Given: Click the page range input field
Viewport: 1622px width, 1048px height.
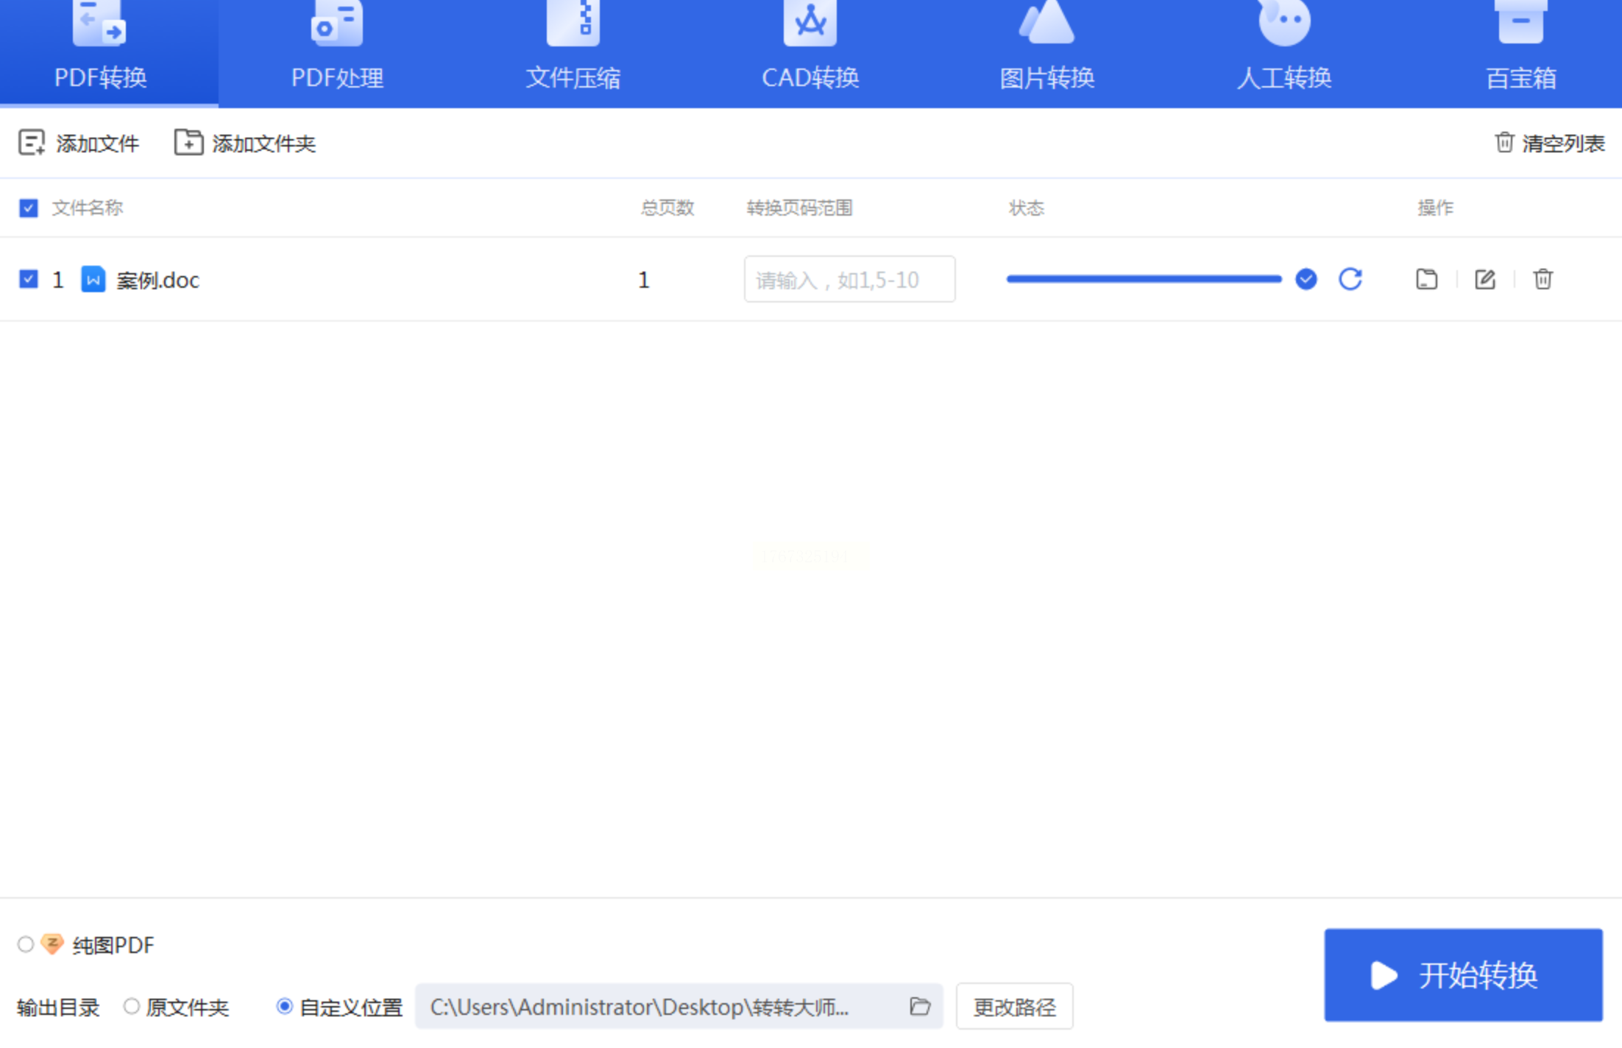Looking at the screenshot, I should 849,280.
